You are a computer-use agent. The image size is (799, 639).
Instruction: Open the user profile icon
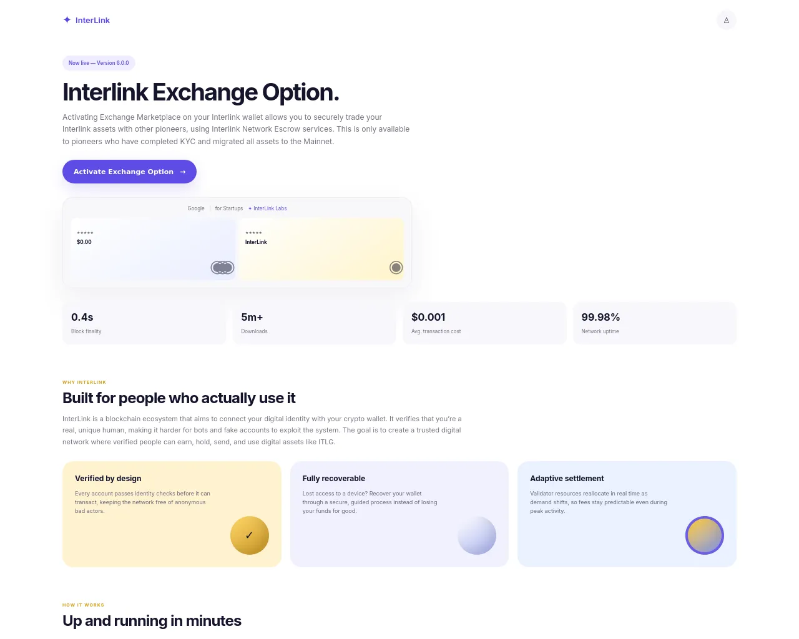727,20
